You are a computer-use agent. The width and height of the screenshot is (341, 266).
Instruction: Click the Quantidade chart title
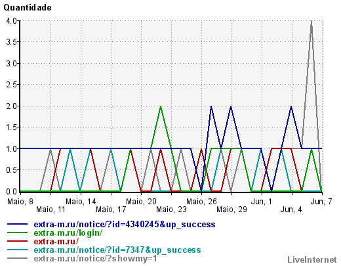pos(28,8)
